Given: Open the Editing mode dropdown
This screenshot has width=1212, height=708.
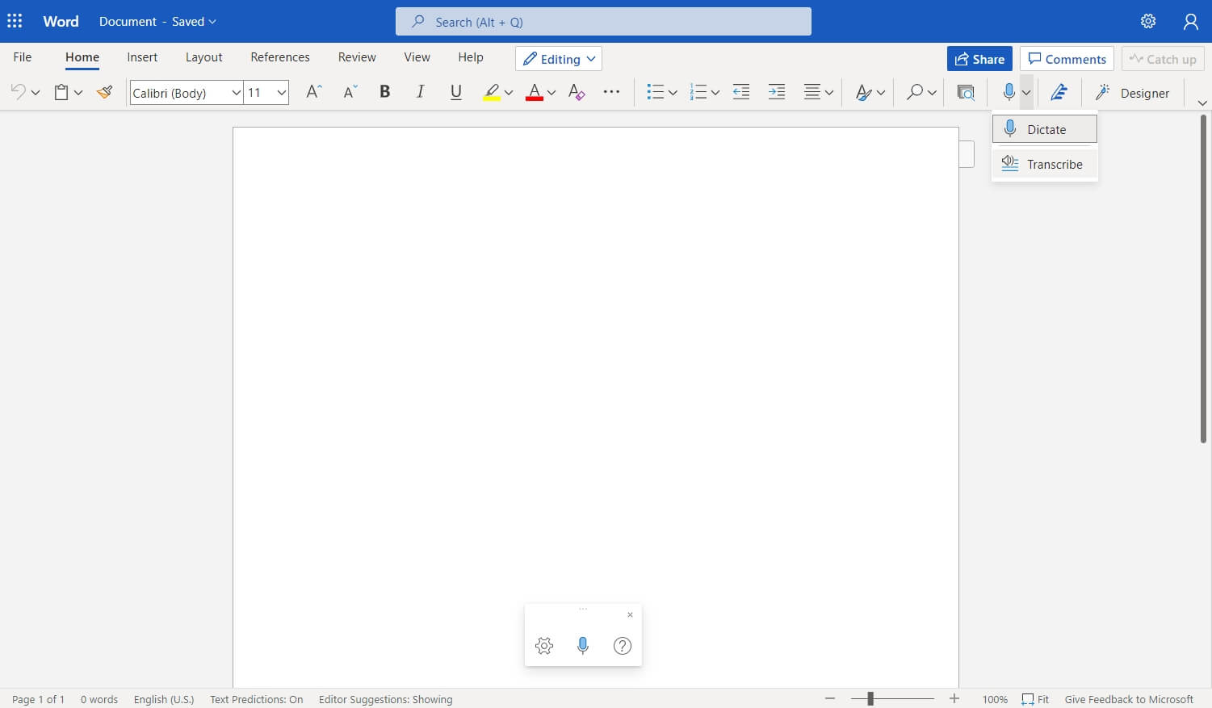Looking at the screenshot, I should (559, 59).
